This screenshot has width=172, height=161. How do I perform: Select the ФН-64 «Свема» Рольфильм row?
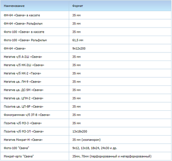click(x=86, y=24)
